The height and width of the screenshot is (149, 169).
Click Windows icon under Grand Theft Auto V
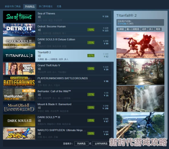coord(39,69)
